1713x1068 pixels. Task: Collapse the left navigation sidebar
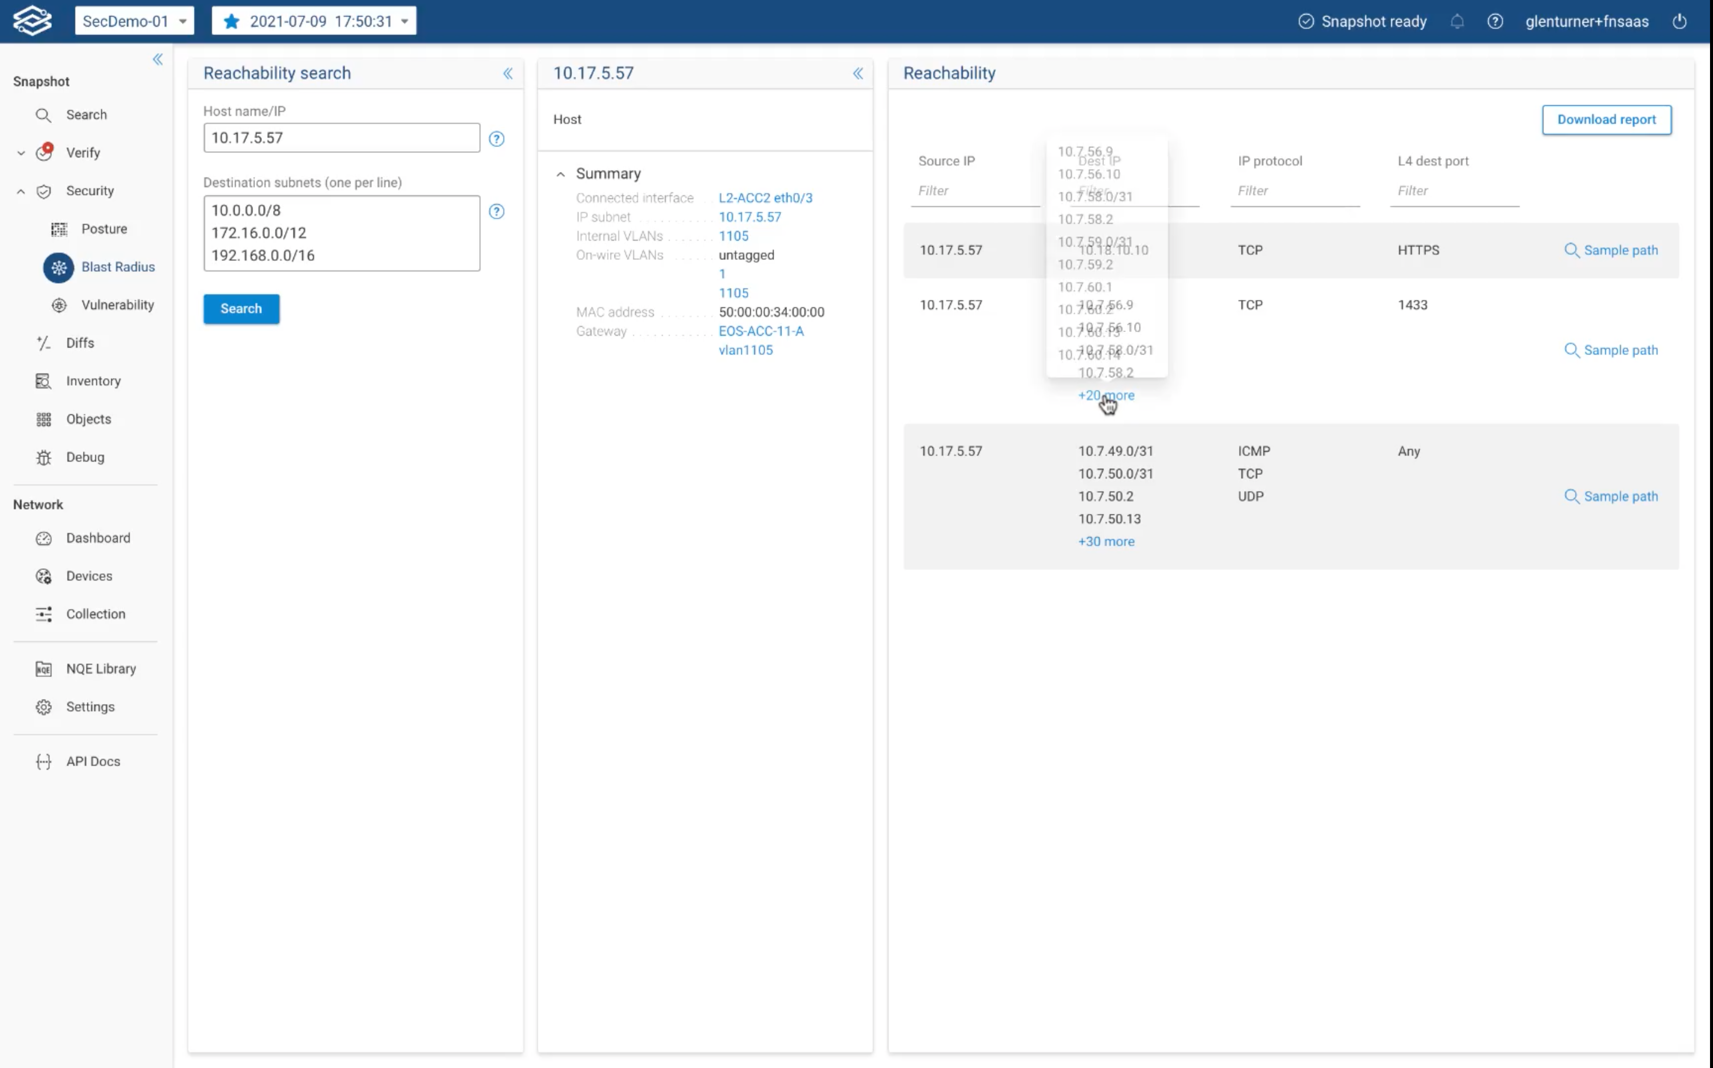[x=158, y=59]
